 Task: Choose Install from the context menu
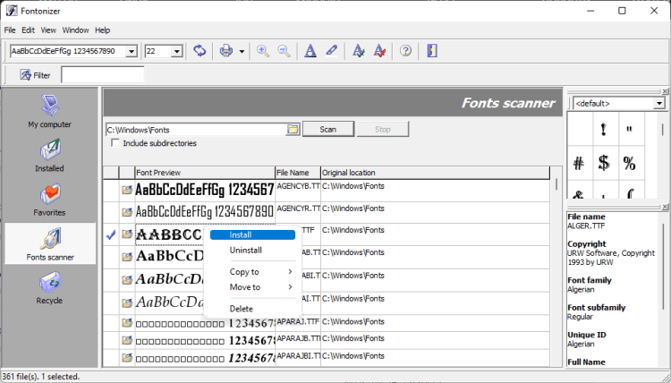(252, 235)
